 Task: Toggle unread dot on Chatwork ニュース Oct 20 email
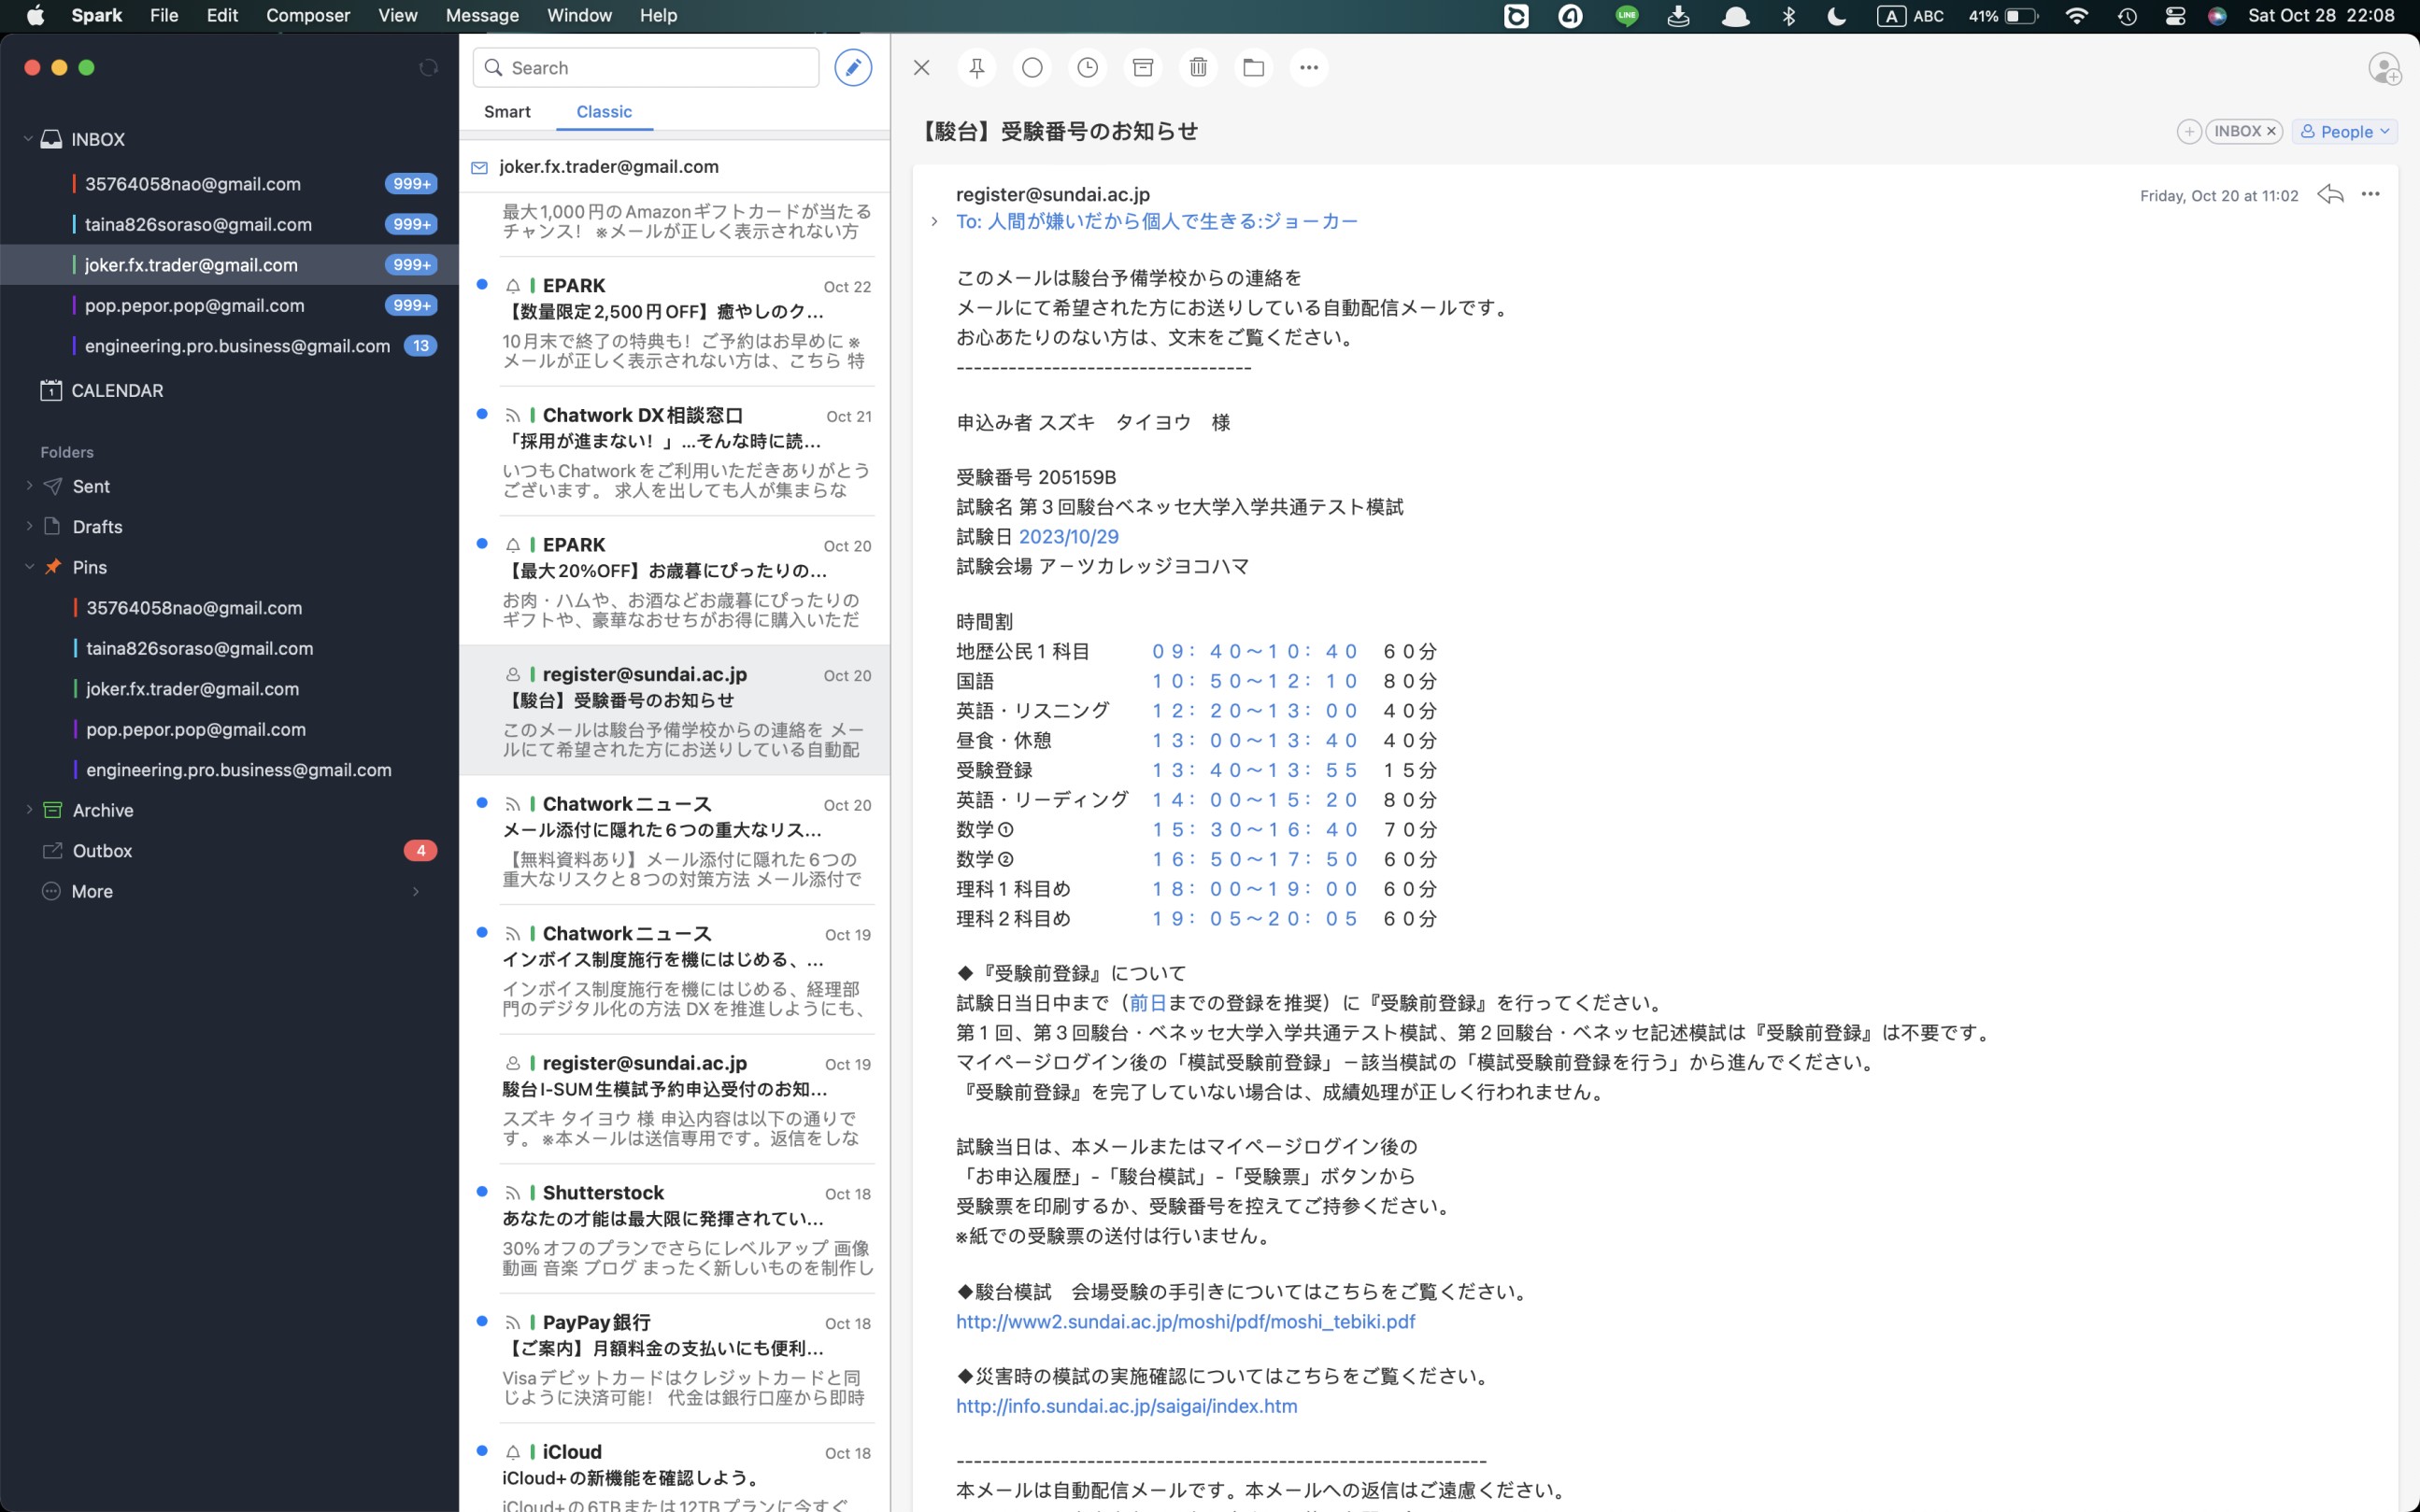pyautogui.click(x=482, y=802)
